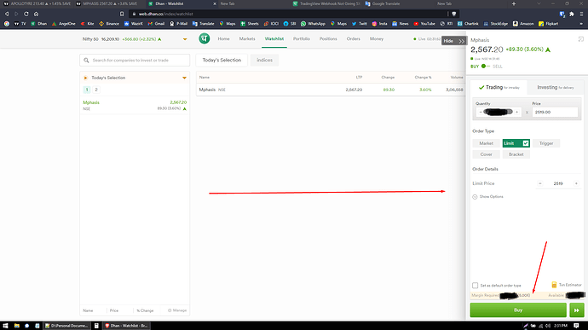Click the expand icon on the Mphasis order panel
Screen dimensions: 588x330
point(580,39)
